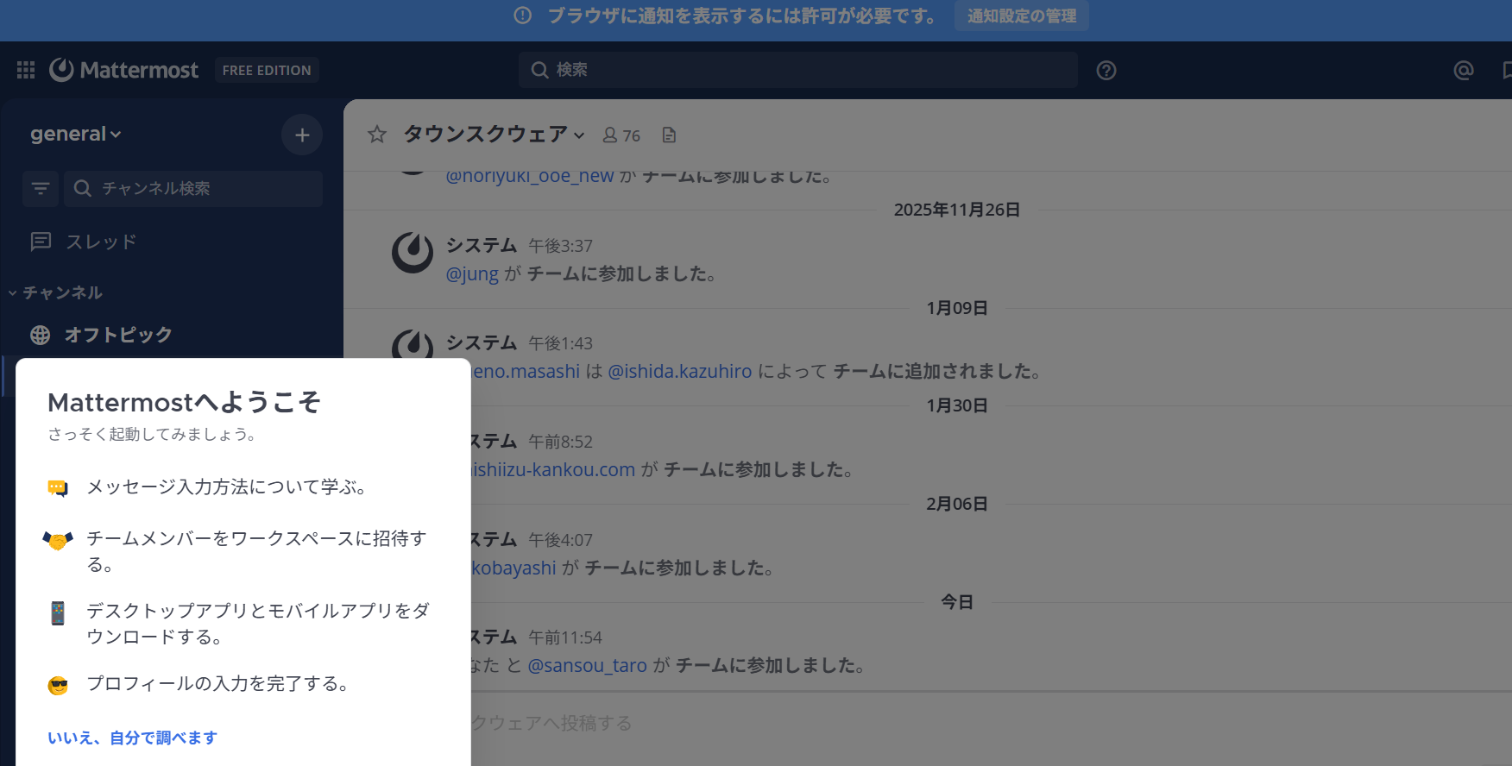
Task: Click the top search box 検索
Action: pos(798,70)
